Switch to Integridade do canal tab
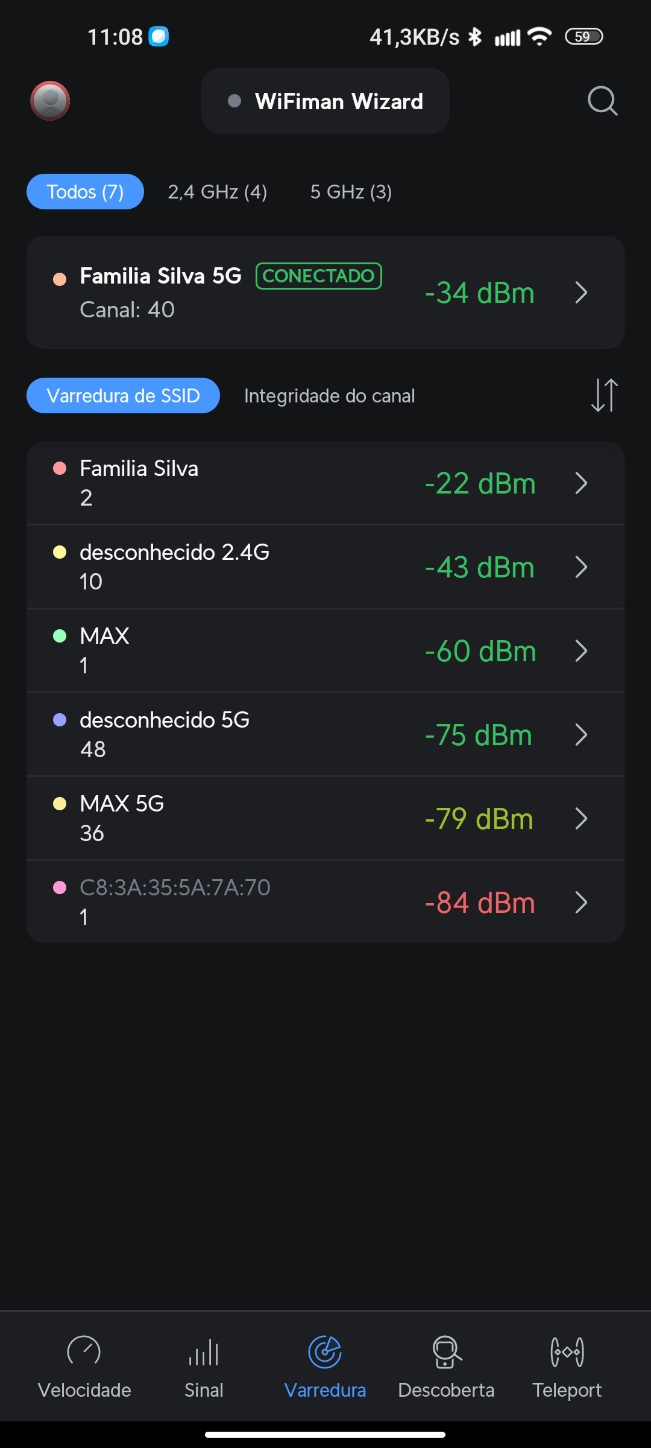The width and height of the screenshot is (651, 1448). click(x=329, y=396)
